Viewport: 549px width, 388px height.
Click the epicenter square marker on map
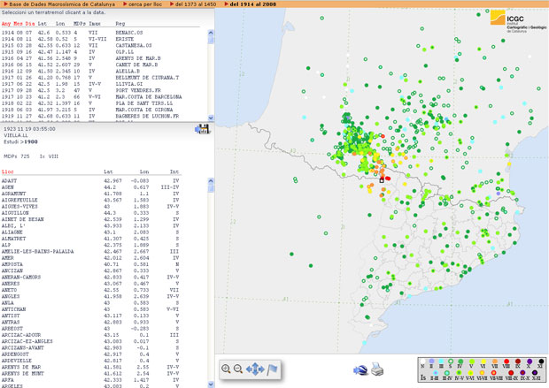coord(382,180)
